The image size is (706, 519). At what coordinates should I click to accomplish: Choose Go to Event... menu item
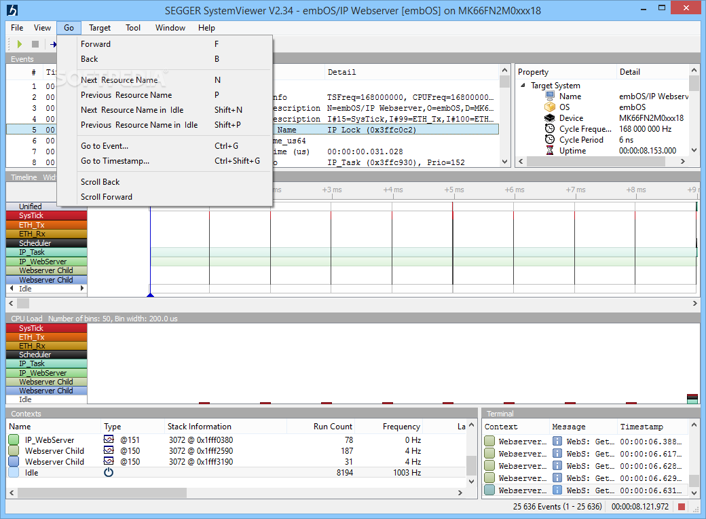(x=165, y=146)
